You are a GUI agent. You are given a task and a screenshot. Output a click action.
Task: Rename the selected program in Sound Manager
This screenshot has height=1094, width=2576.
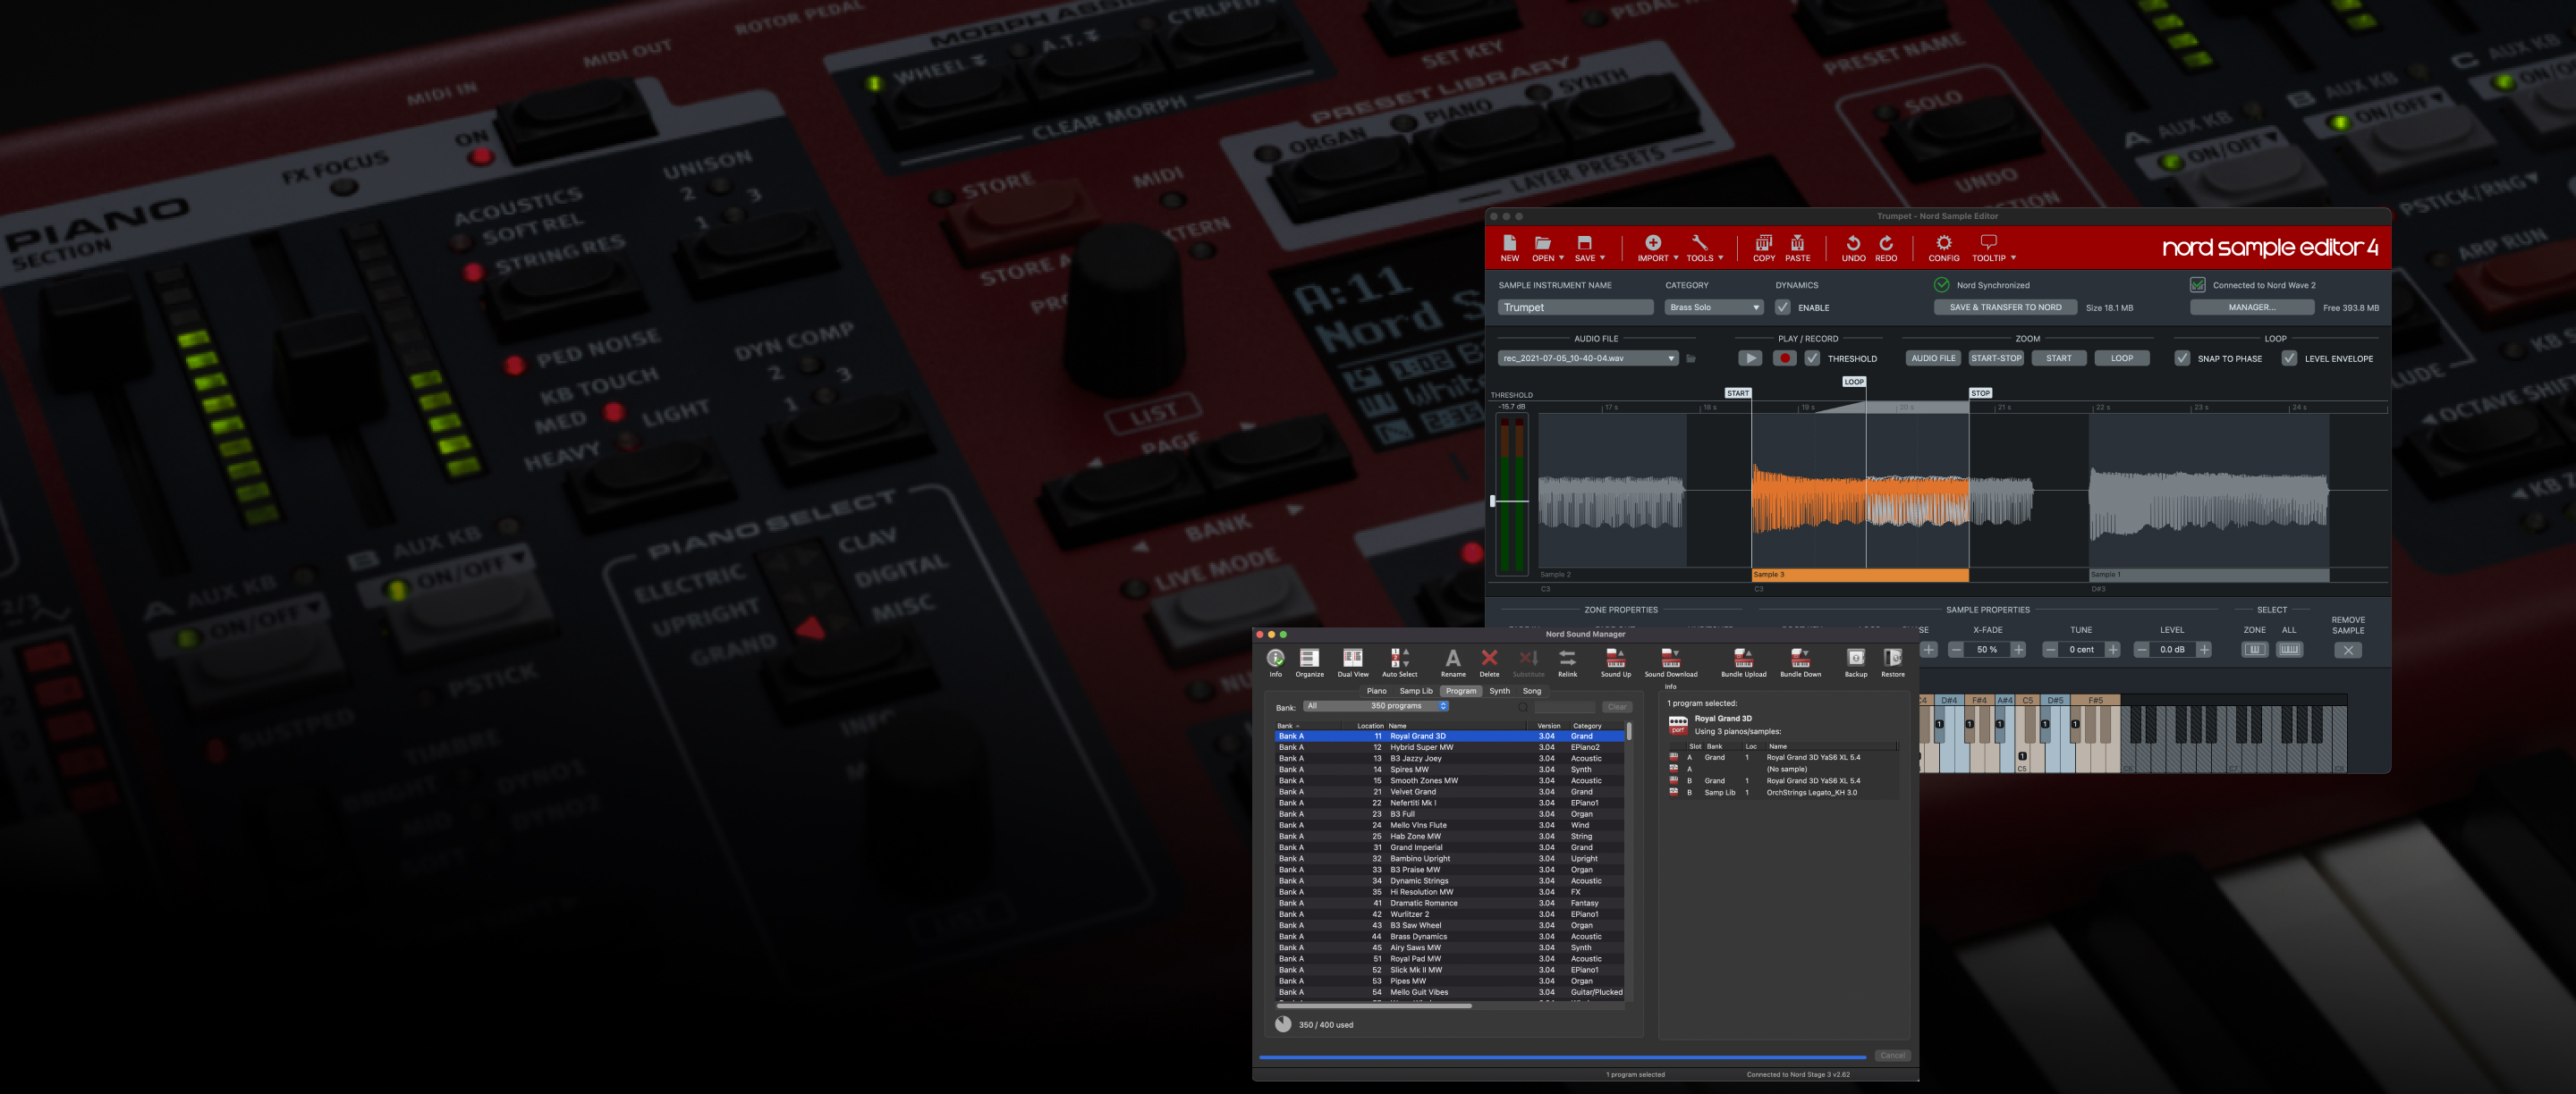[1453, 661]
